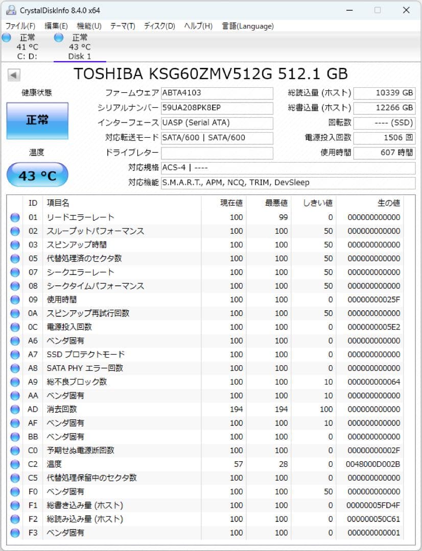Click the 生の値 column header
422x551 pixels.
[389, 203]
